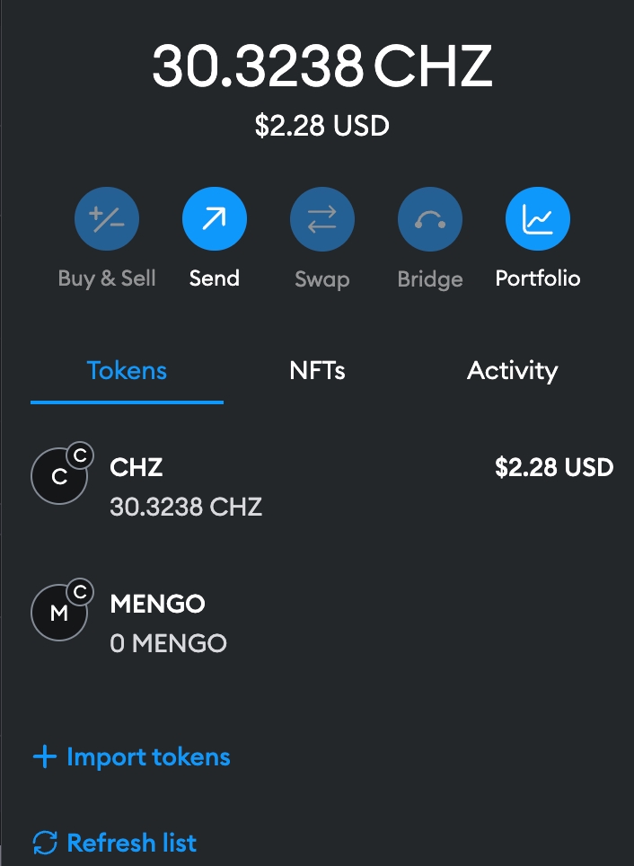Click the circular-arrows icon beside Refresh list
This screenshot has height=866, width=634.
click(44, 843)
